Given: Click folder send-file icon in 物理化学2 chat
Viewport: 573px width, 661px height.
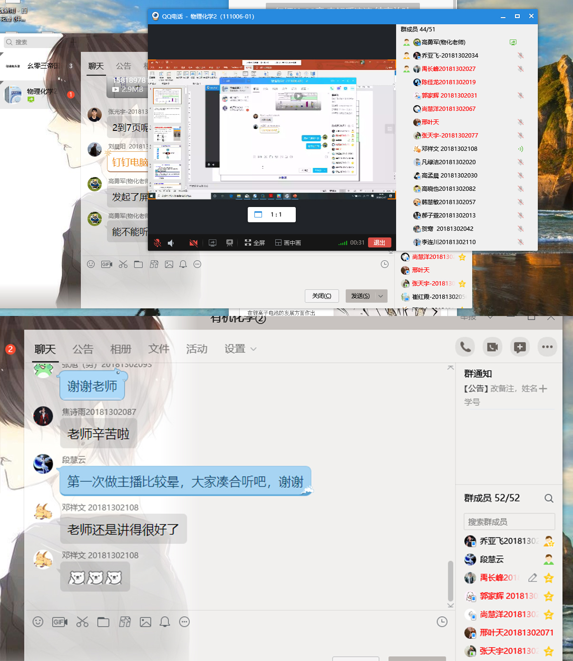Looking at the screenshot, I should (138, 264).
